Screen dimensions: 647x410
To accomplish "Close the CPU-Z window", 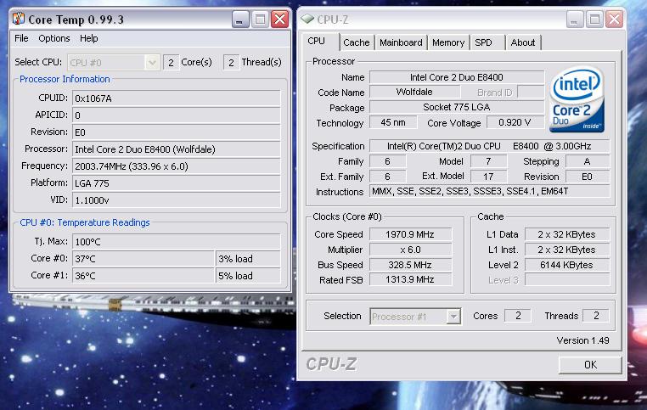I will coord(615,20).
